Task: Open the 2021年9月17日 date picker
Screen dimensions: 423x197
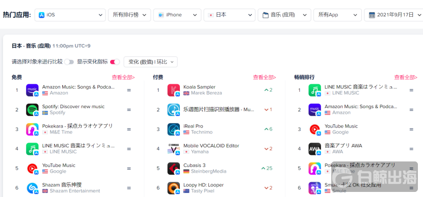Action: coord(393,15)
